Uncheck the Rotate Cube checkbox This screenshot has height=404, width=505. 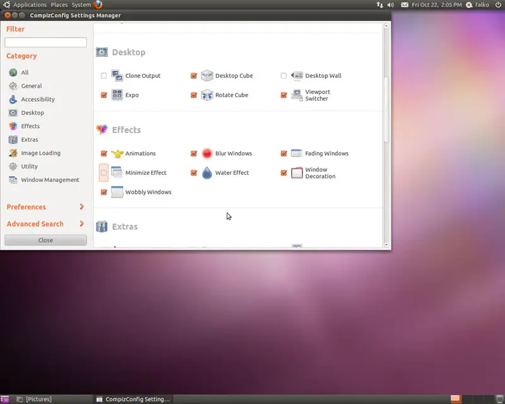[194, 95]
